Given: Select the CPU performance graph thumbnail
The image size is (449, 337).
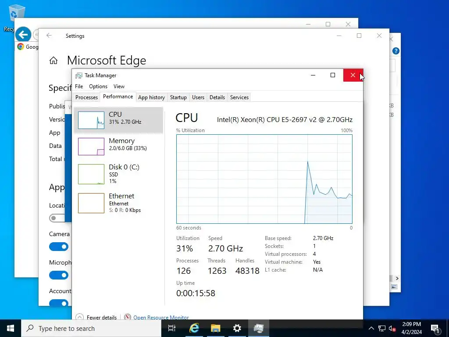Looking at the screenshot, I should point(91,120).
